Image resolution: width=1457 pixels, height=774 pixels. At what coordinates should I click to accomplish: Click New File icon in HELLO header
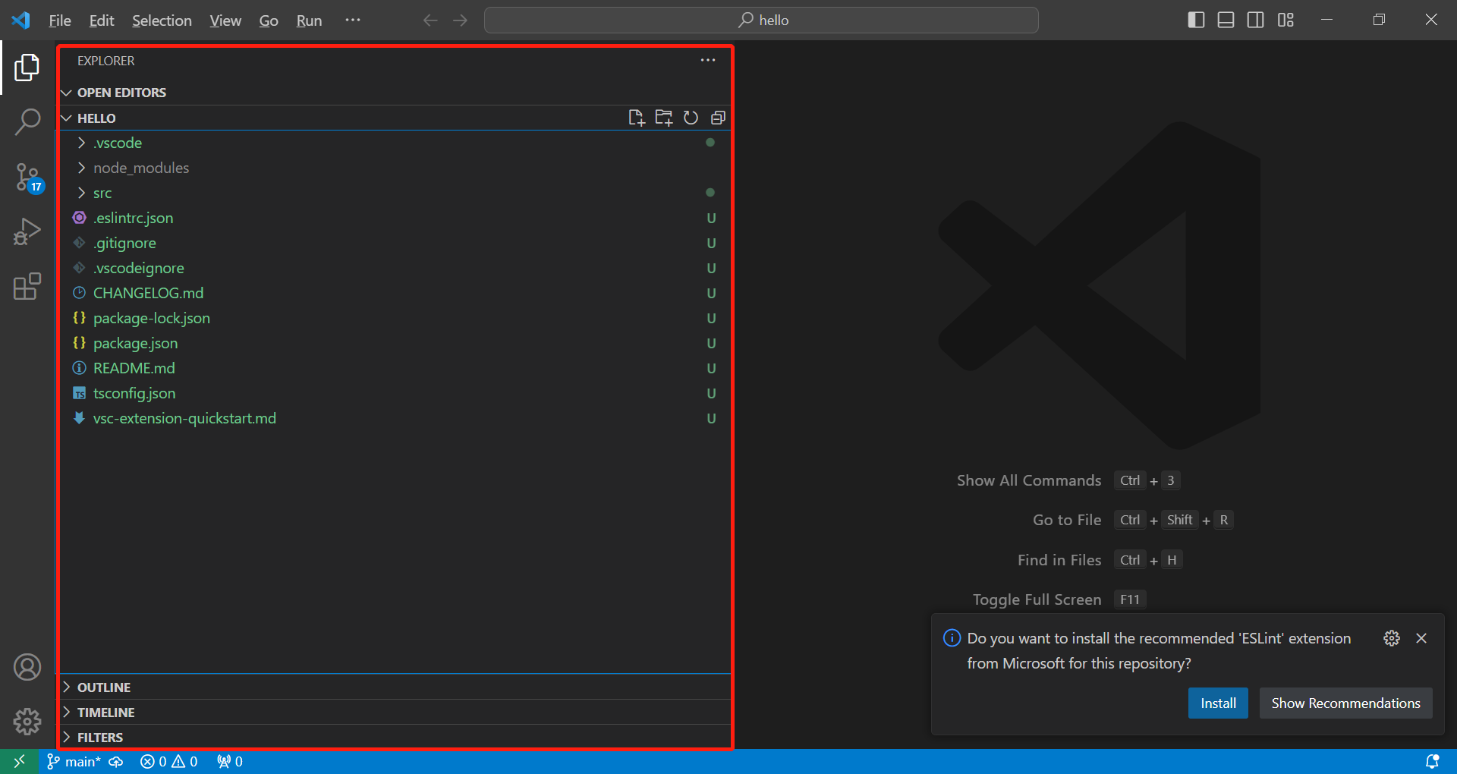636,118
